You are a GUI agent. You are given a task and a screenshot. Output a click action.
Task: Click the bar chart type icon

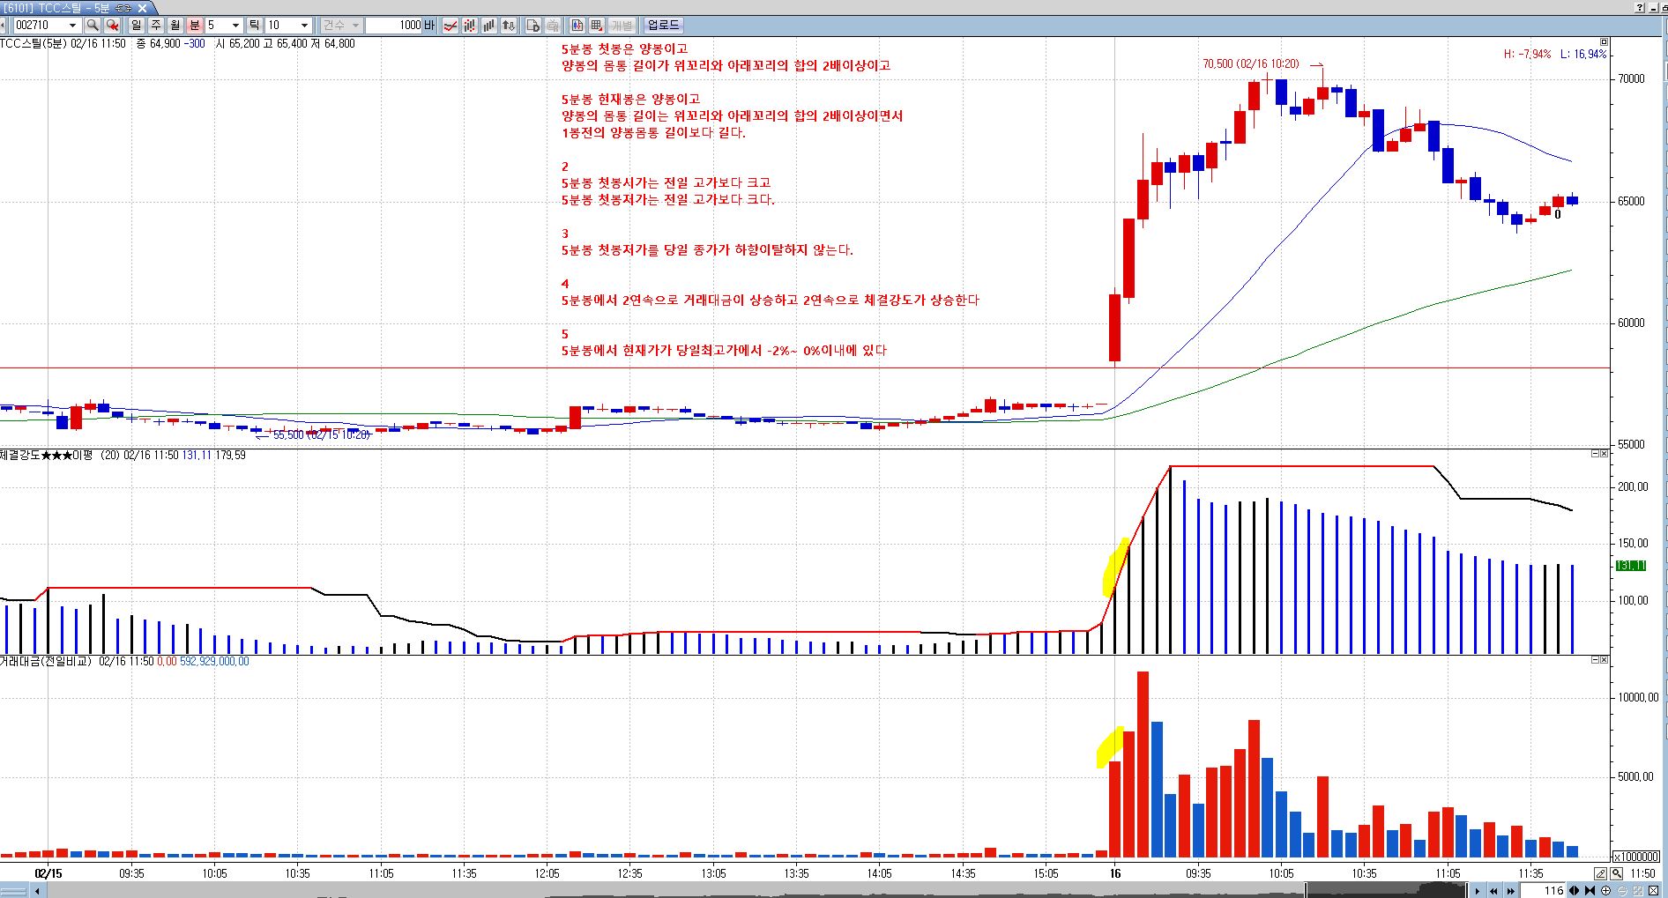tap(489, 26)
